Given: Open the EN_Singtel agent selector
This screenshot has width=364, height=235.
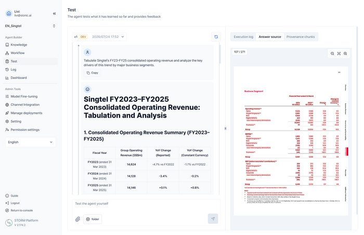Looking at the screenshot, I should [x=30, y=26].
